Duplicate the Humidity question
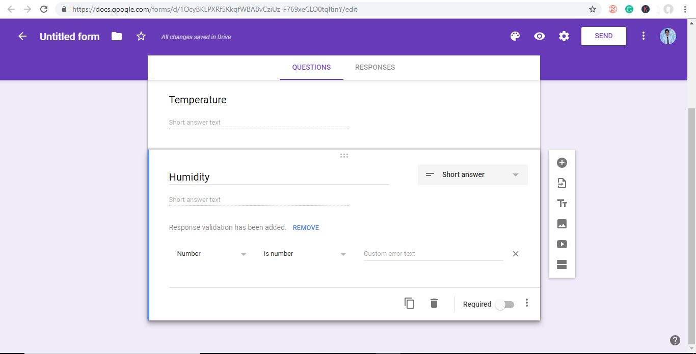 [x=409, y=304]
